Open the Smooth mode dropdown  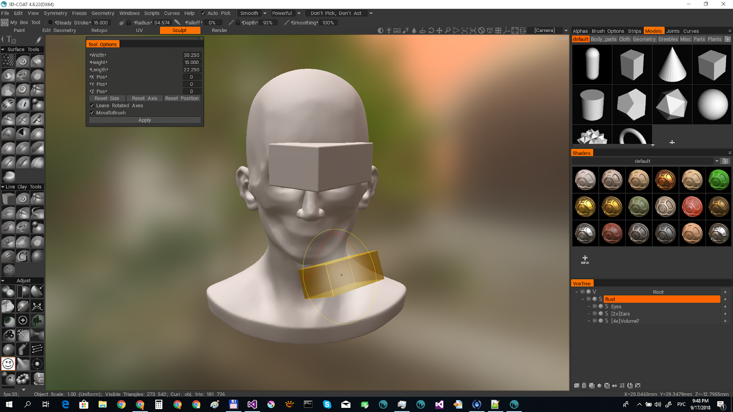[265, 13]
